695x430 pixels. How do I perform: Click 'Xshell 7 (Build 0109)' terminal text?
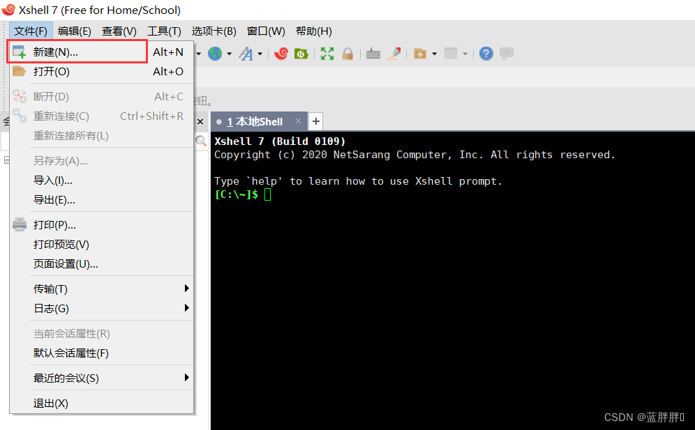pos(280,141)
